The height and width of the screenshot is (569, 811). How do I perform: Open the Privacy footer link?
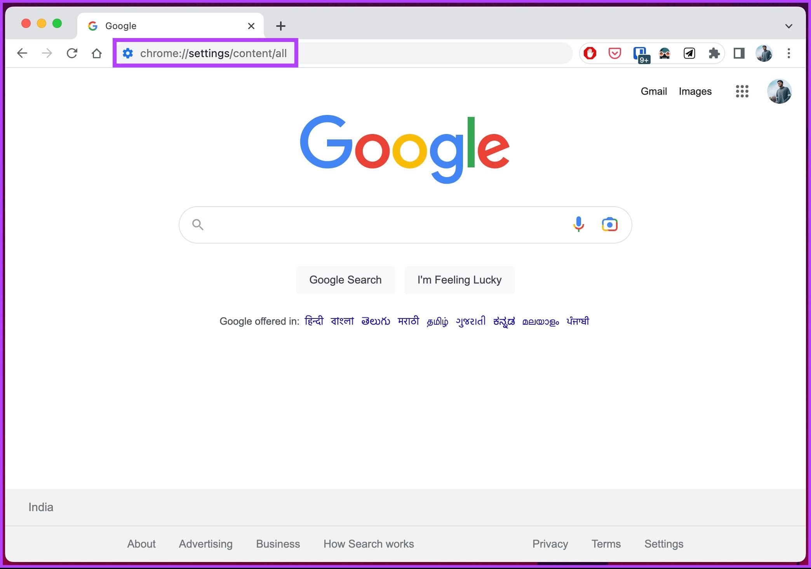(550, 544)
